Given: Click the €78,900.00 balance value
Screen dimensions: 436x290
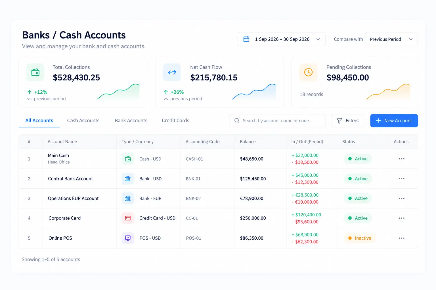Looking at the screenshot, I should [x=251, y=199].
